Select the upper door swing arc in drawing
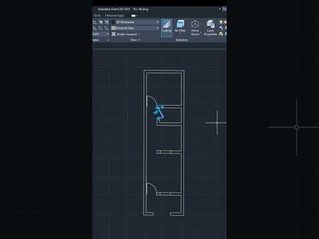Viewport: 319px width, 239px height. click(154, 98)
